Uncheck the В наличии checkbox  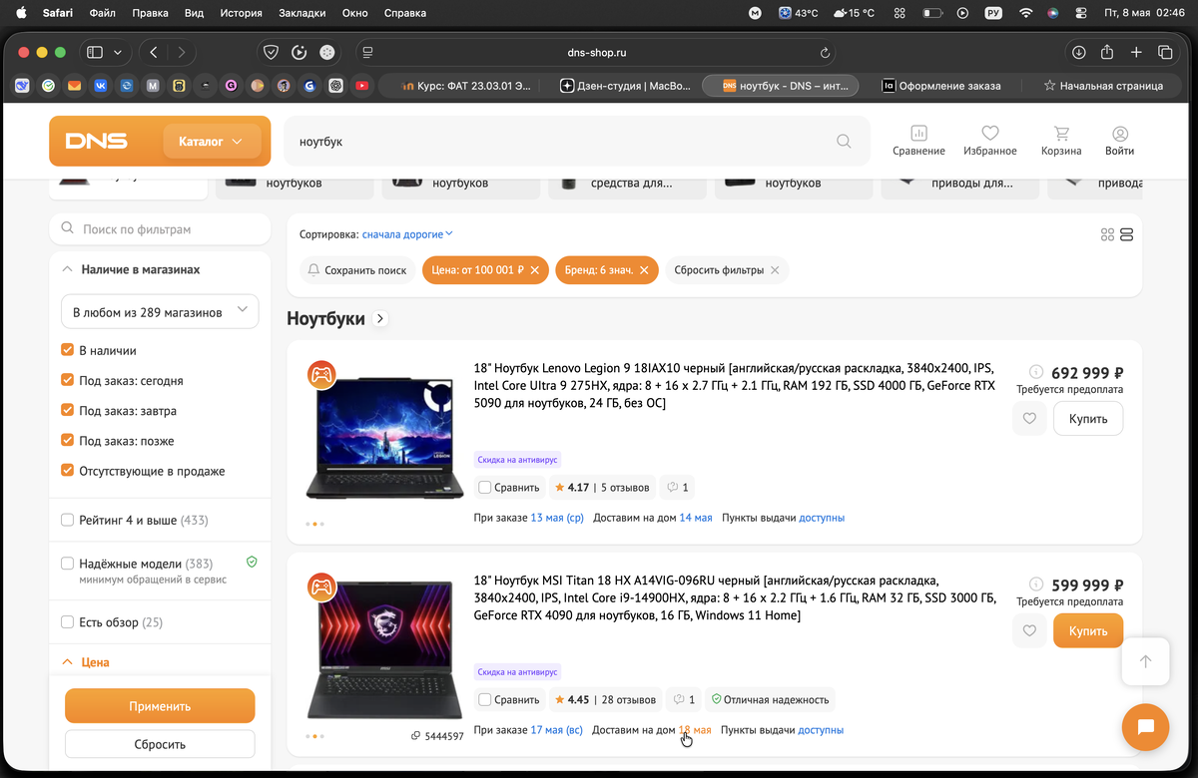(x=68, y=350)
